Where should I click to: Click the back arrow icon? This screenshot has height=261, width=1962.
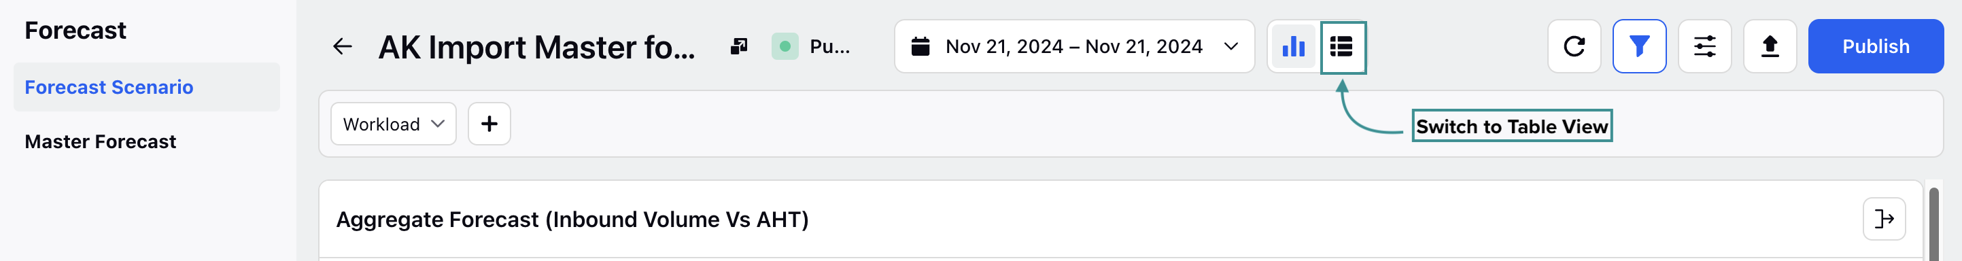click(342, 46)
